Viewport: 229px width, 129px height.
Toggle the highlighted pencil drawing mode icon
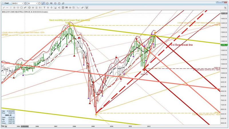(x=43, y=3)
